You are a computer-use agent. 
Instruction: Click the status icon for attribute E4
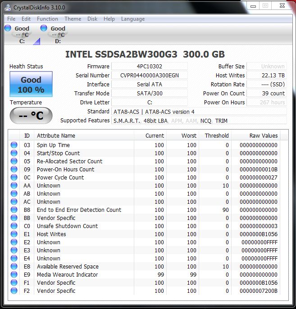(14, 258)
